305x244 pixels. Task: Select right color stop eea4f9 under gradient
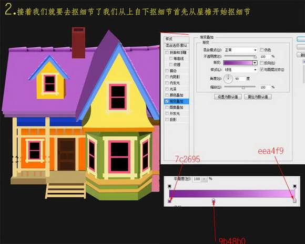(294, 200)
